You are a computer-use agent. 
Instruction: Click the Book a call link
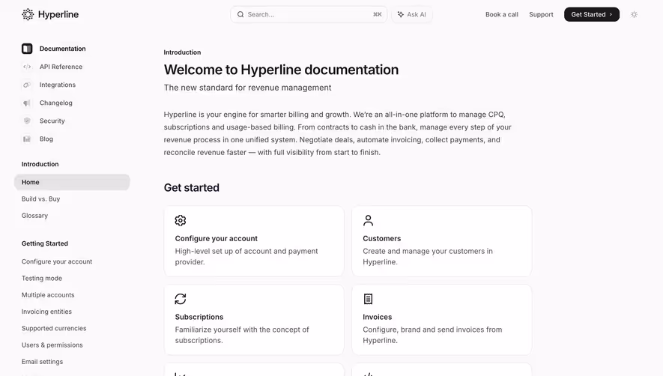click(x=501, y=14)
